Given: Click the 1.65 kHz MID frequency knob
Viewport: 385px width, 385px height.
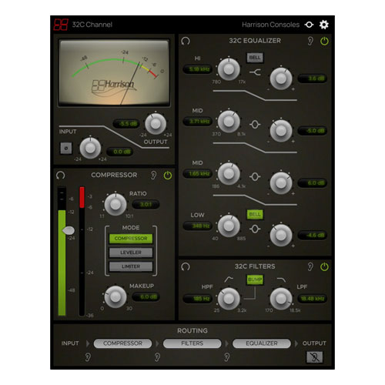Looking at the screenshot, I should tap(229, 174).
